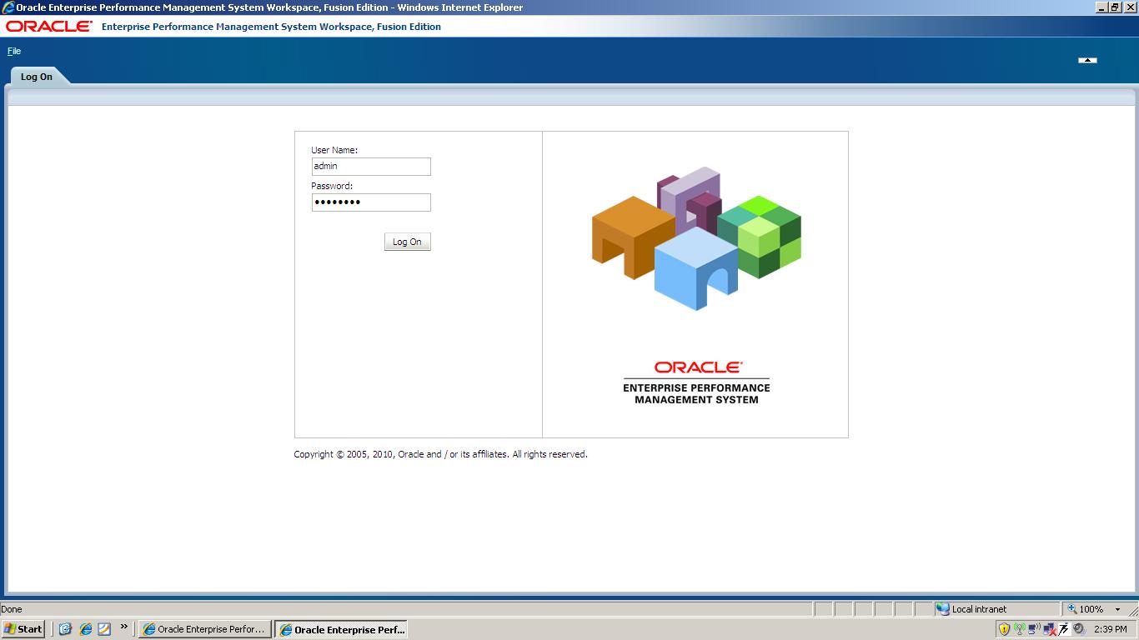Click the 'User Name:' label

point(334,150)
